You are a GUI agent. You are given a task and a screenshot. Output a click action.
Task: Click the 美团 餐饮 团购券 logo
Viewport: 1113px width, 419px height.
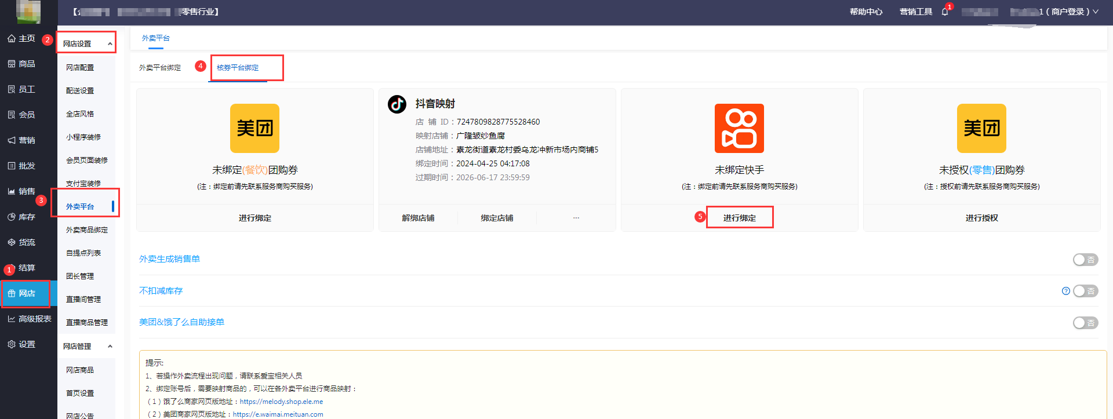pyautogui.click(x=255, y=128)
